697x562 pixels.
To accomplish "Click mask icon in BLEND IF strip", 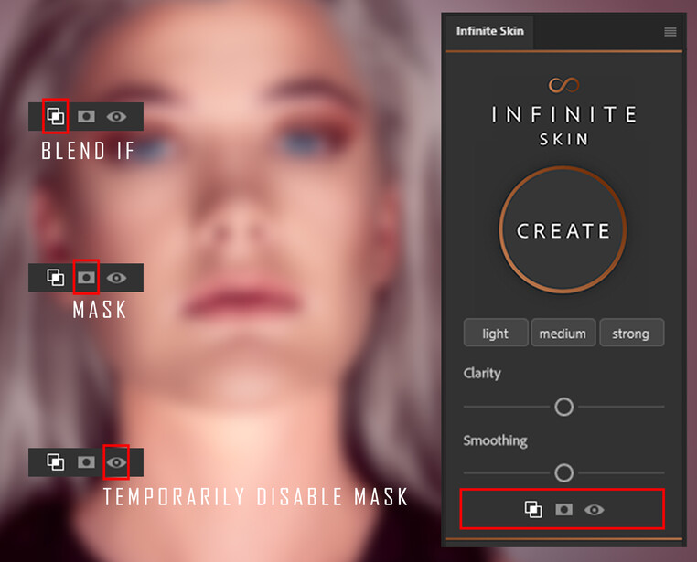I will tap(86, 117).
